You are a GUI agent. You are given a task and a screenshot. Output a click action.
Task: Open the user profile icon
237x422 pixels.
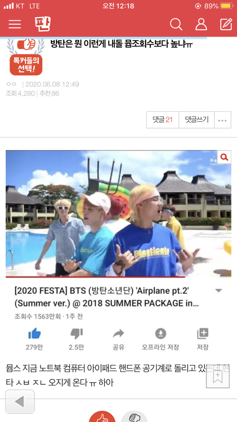pyautogui.click(x=201, y=24)
